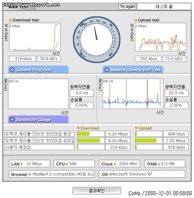Click the 4.24 Mbps average download value
The height and width of the screenshot is (198, 194).
(x=118, y=134)
